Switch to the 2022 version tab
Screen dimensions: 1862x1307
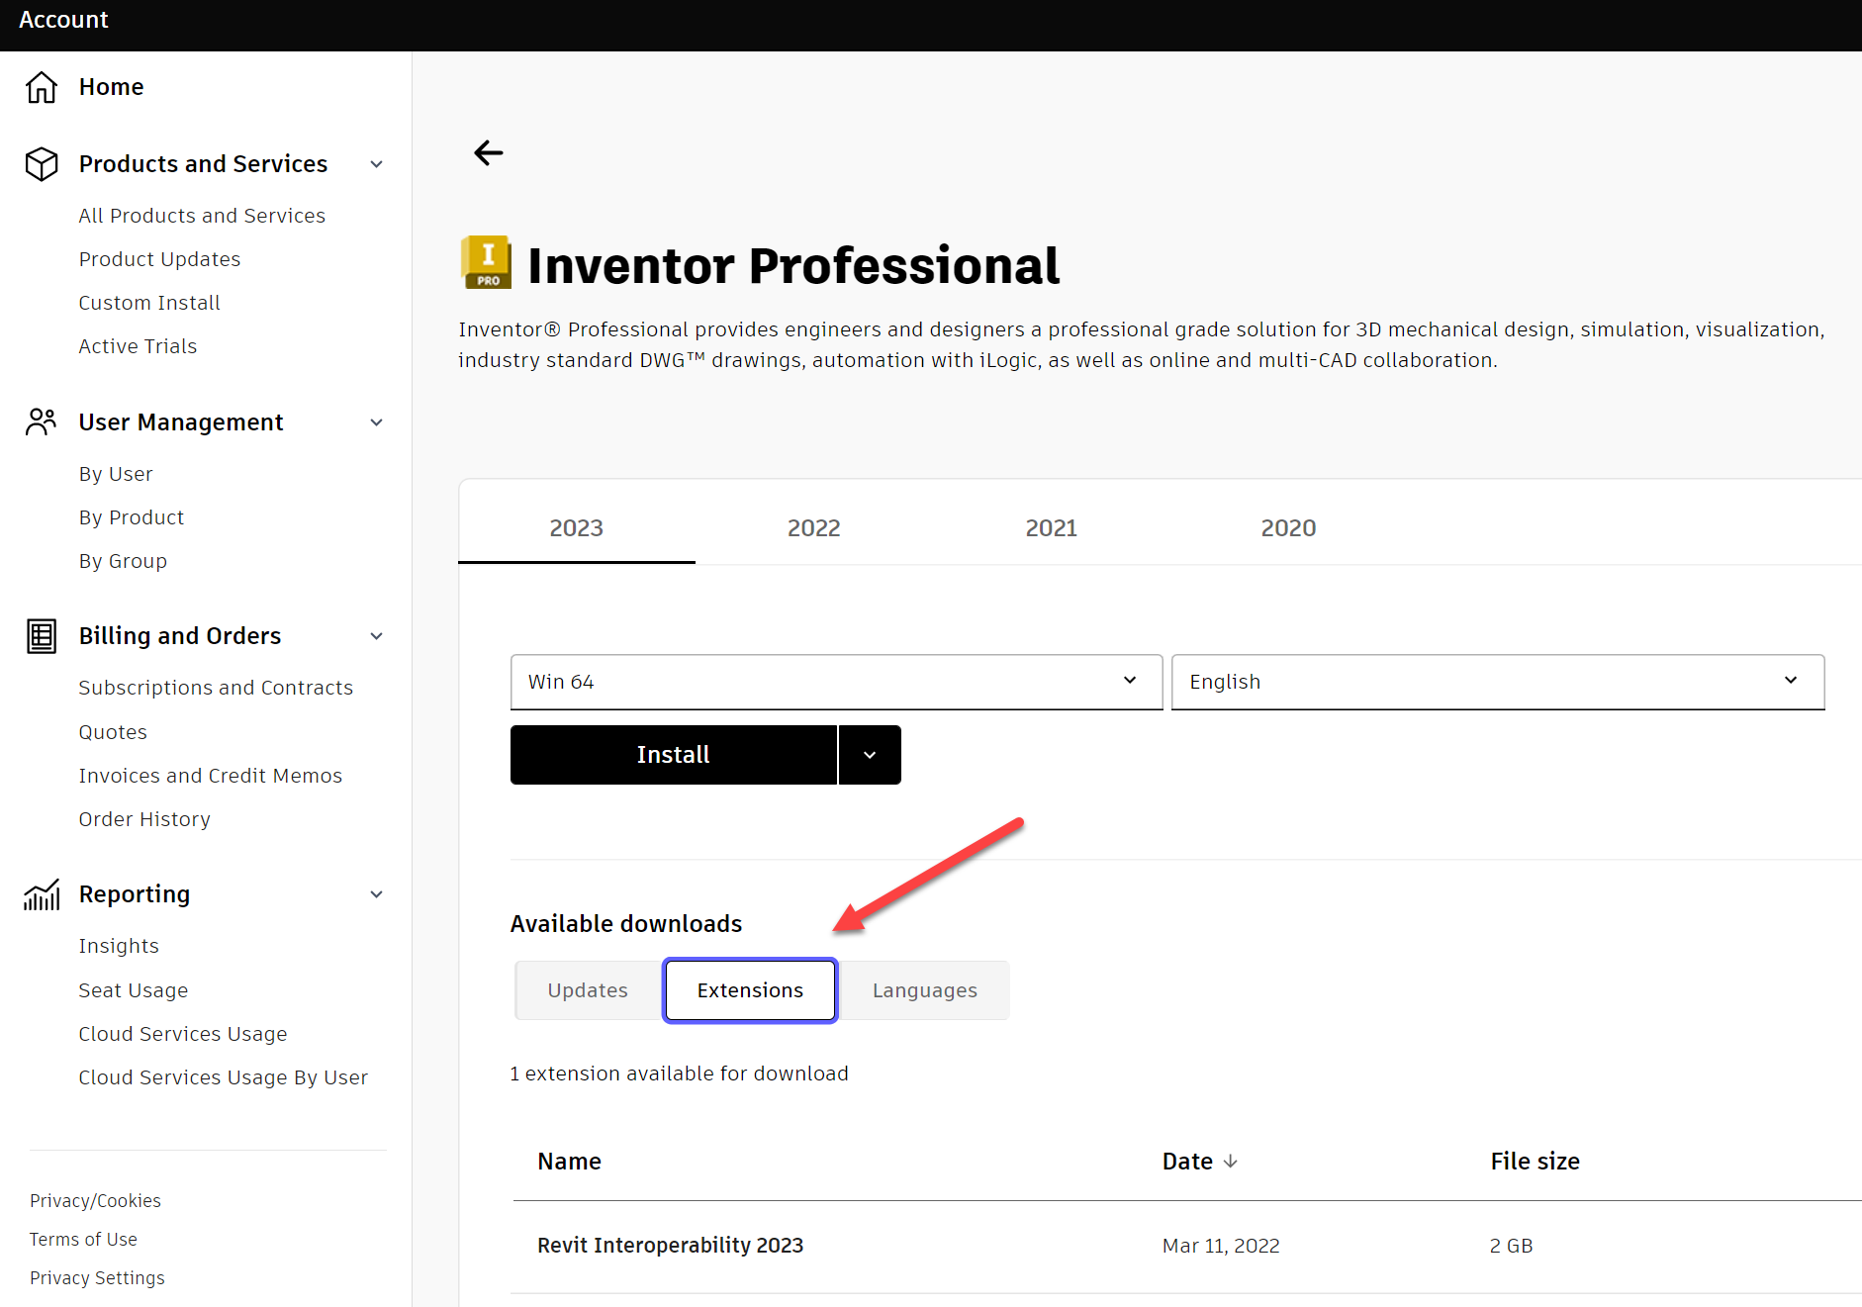click(813, 528)
